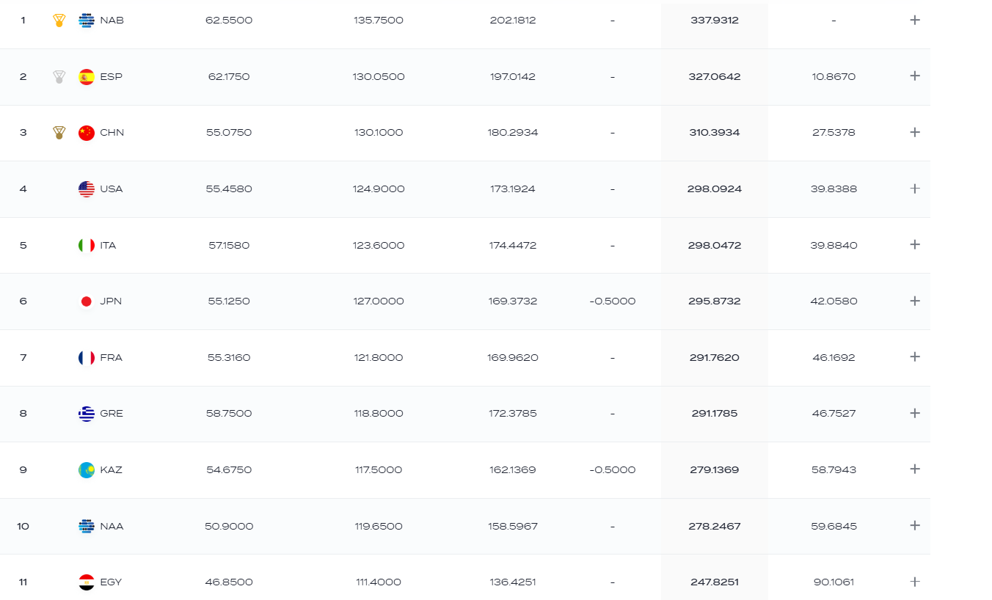The height and width of the screenshot is (600, 992).
Task: Click the Kazakhstan flag icon
Action: click(x=87, y=469)
